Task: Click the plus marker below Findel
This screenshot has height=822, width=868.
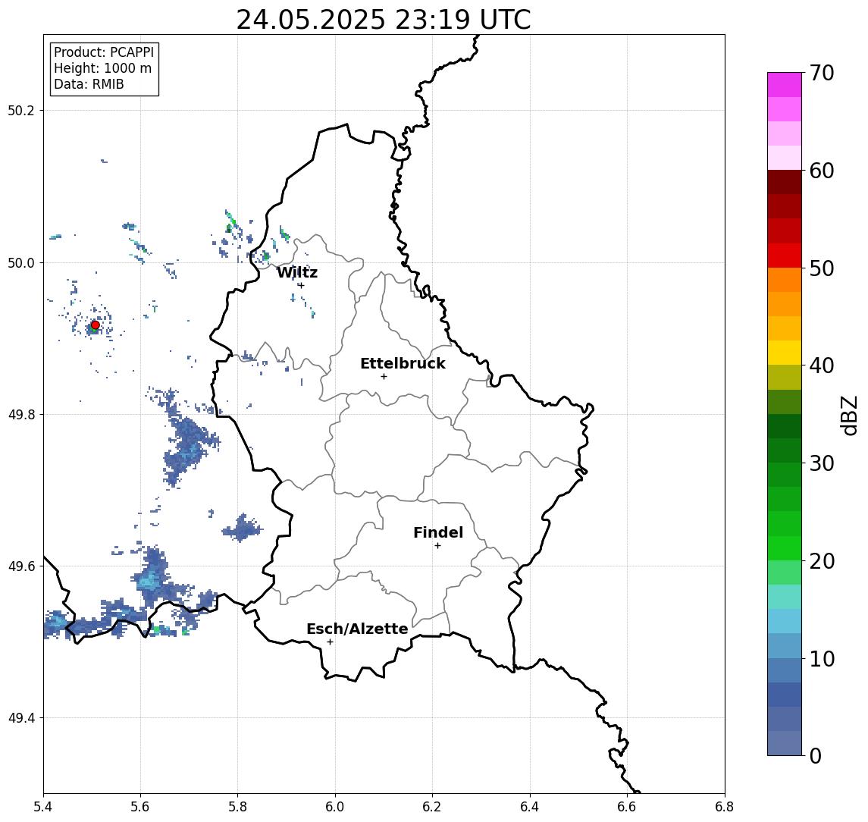Action: click(437, 546)
